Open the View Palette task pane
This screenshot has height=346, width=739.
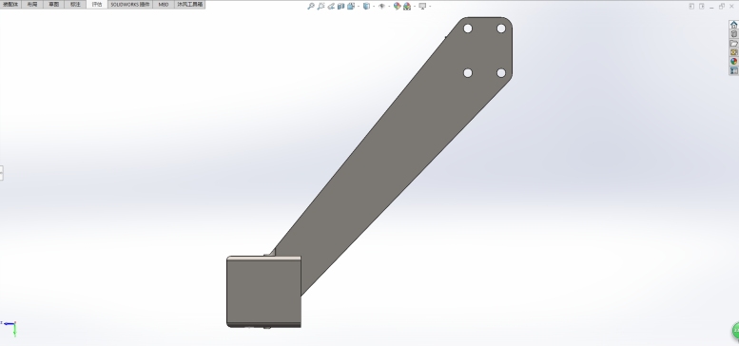point(734,52)
